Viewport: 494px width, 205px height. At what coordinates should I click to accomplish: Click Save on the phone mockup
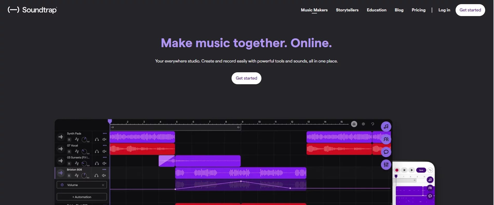(421, 170)
